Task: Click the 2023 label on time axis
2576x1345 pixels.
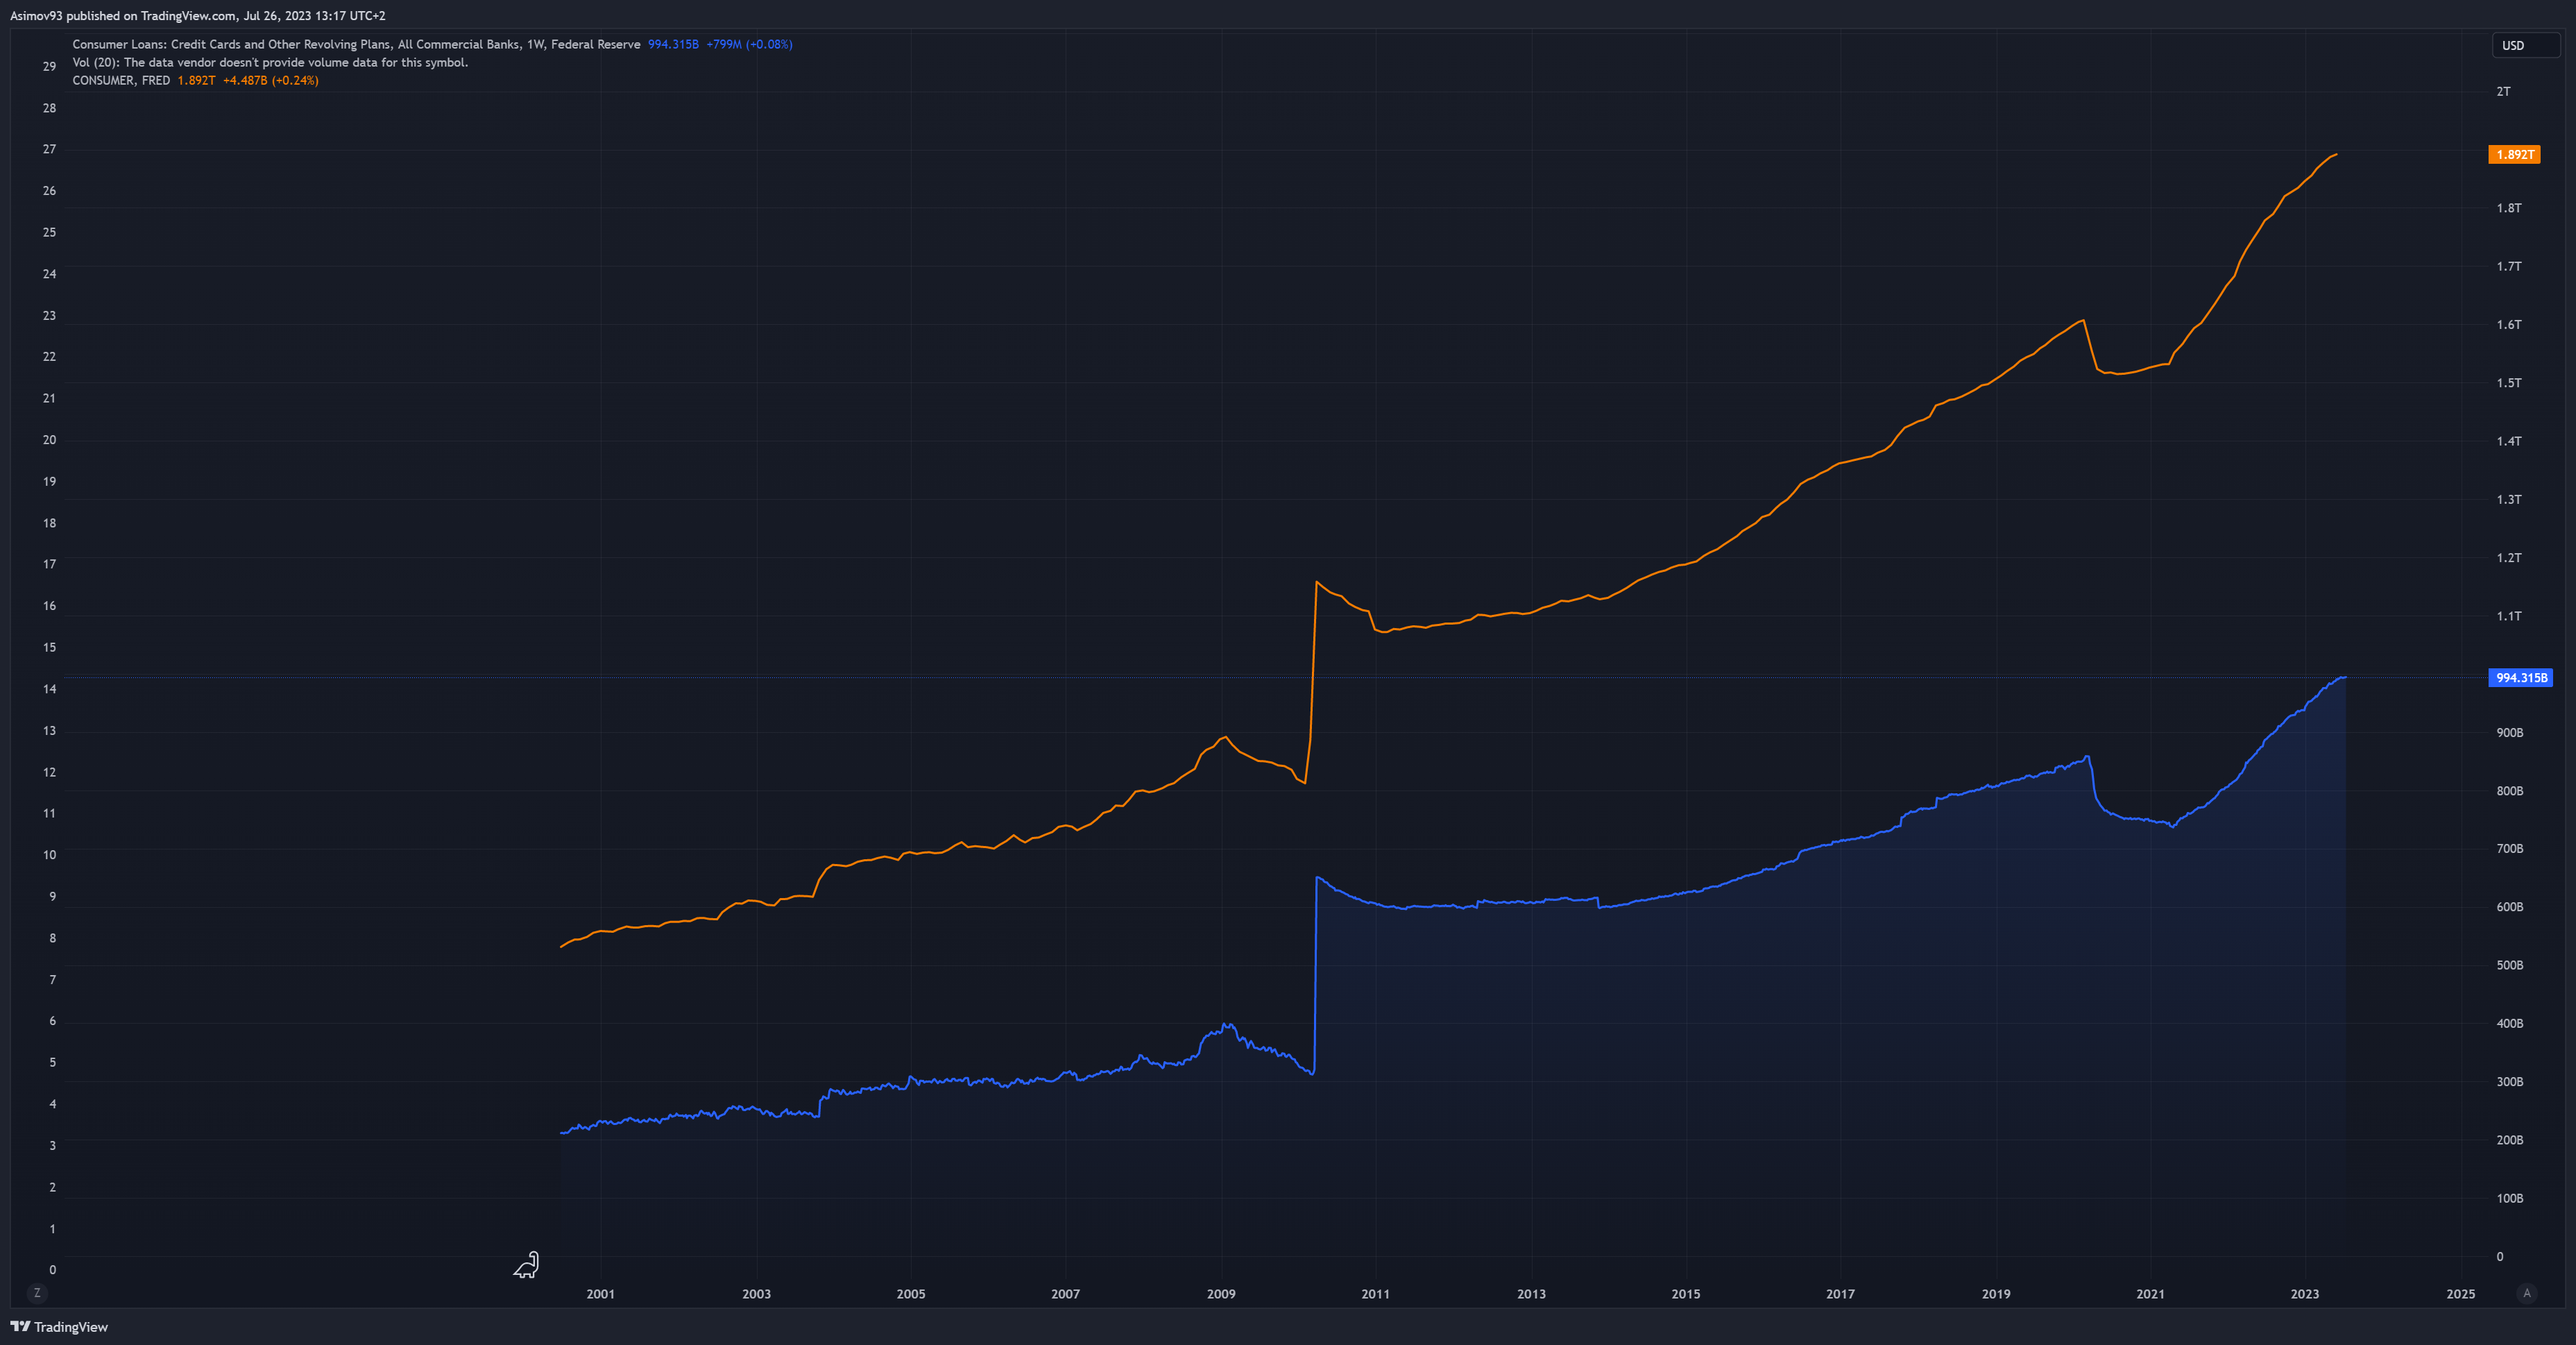Action: [2304, 1294]
